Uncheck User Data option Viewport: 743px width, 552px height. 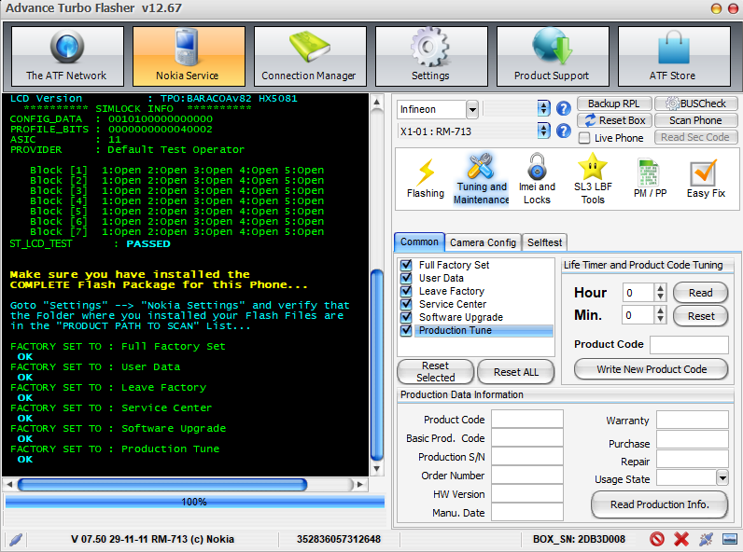406,278
